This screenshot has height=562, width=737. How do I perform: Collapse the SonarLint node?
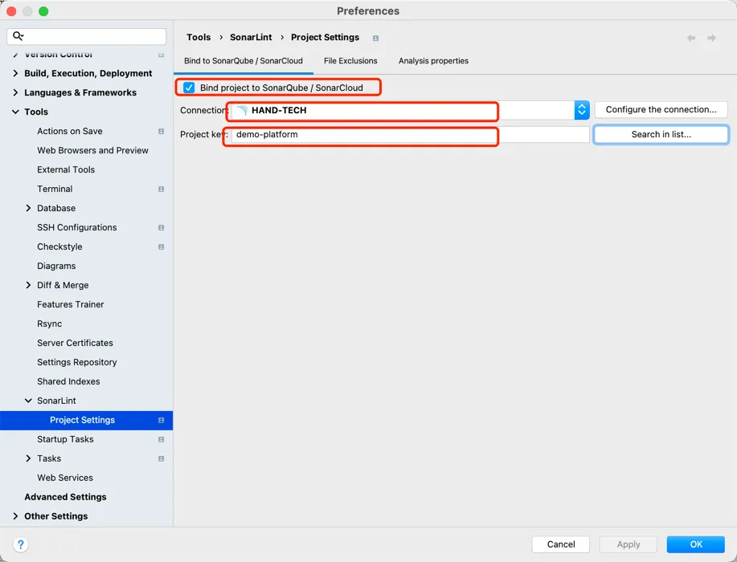click(28, 401)
